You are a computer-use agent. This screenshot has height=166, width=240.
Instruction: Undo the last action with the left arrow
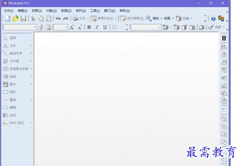(x=58, y=19)
